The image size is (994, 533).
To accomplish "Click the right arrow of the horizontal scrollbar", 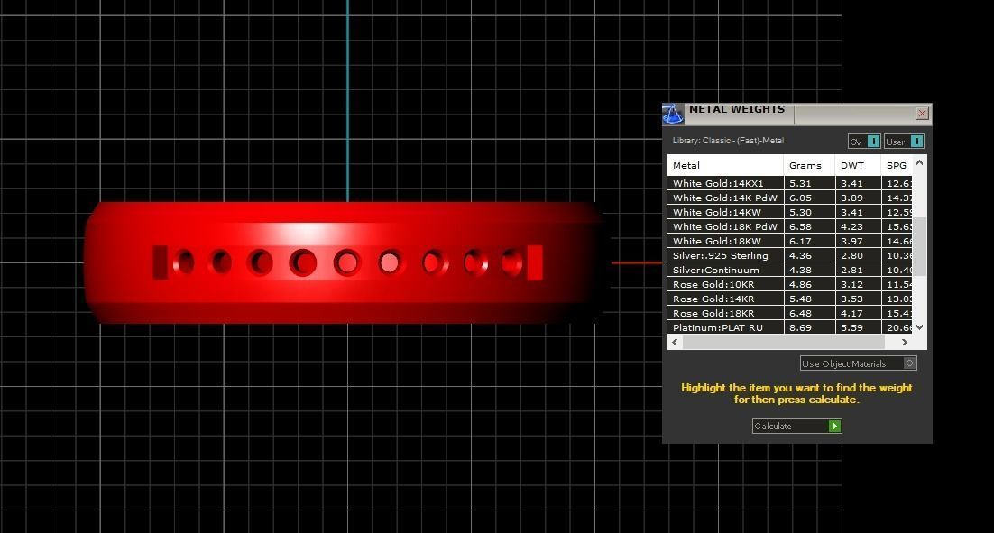I will tap(905, 342).
